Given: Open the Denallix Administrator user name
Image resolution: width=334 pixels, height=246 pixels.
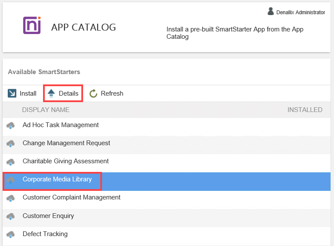Looking at the screenshot, I should (301, 12).
